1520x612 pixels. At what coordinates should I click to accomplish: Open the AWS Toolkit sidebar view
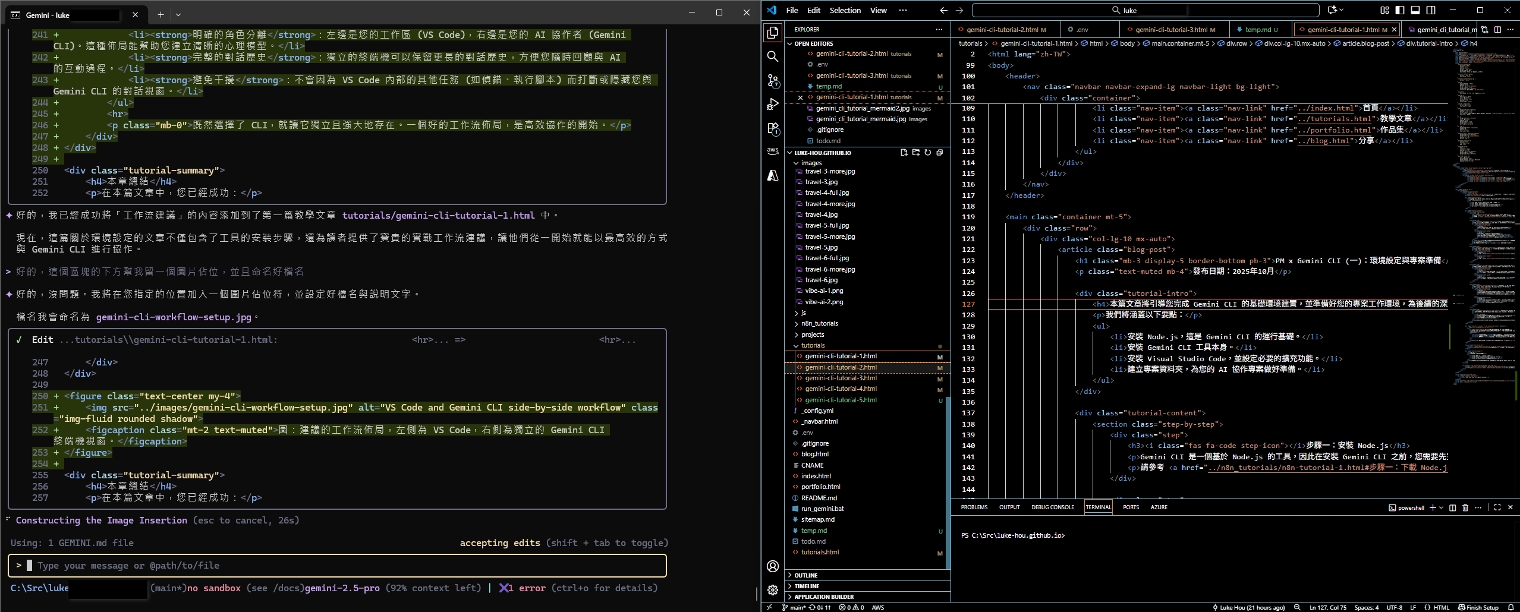click(772, 152)
